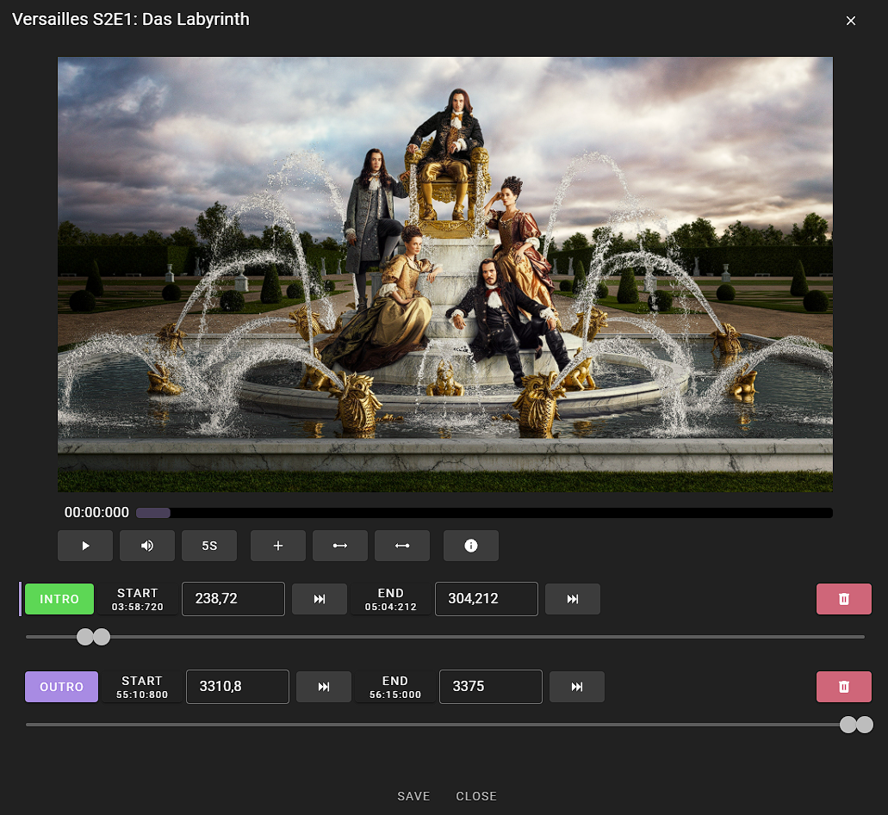This screenshot has width=888, height=815.
Task: Jump to Intro start using skip icon
Action: [x=320, y=599]
